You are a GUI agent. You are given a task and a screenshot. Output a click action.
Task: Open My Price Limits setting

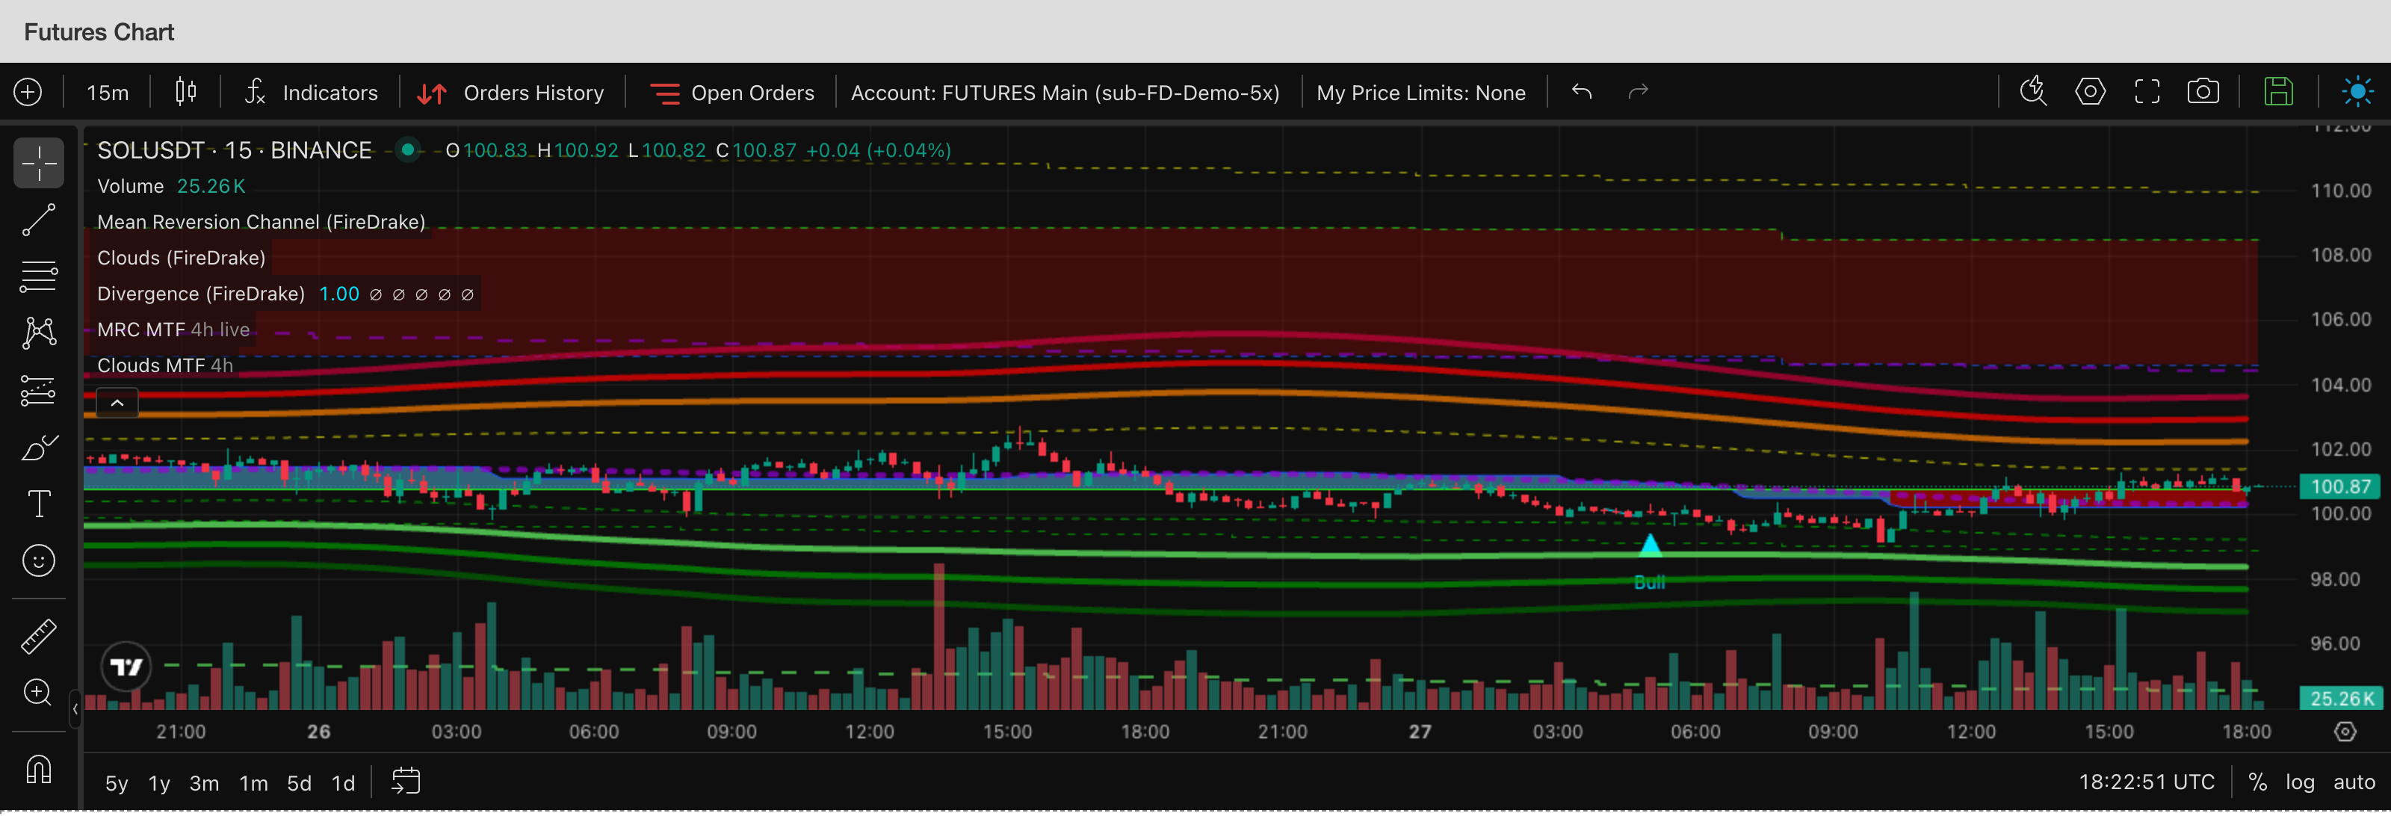[x=1420, y=93]
